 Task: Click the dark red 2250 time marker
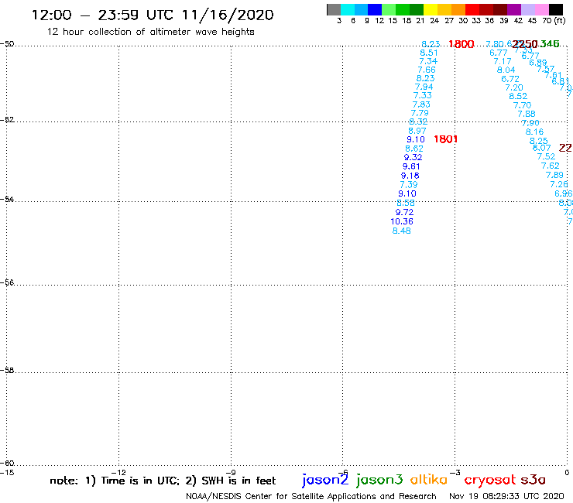[525, 44]
